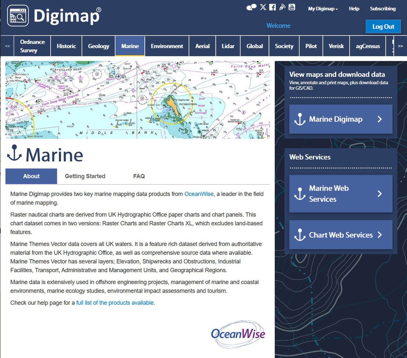Click the Welcome text in header
This screenshot has height=358, width=407.
278,26
